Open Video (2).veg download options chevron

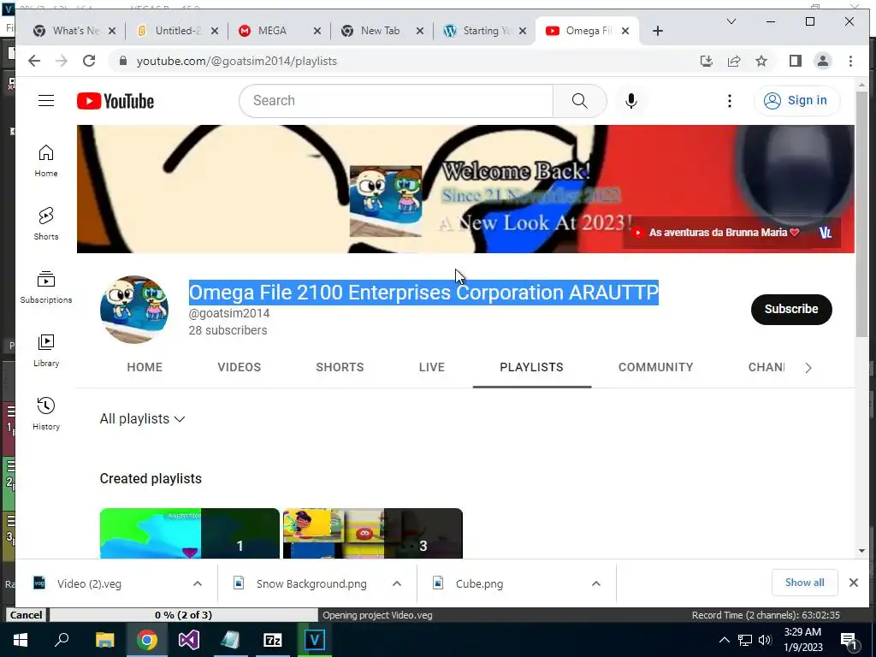(x=198, y=583)
